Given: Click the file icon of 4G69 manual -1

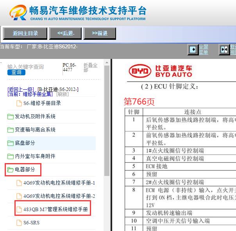Looking at the screenshot, I should 19,183.
